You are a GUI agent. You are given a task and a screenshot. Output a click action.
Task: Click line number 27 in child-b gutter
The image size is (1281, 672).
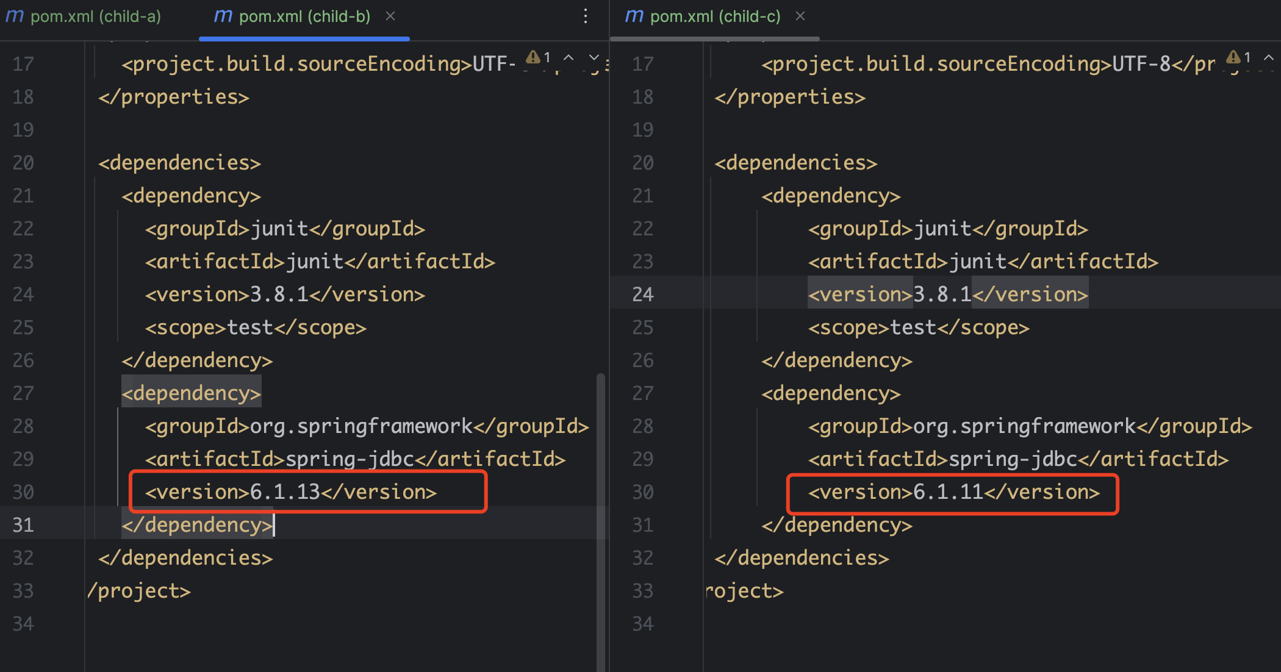click(x=23, y=393)
